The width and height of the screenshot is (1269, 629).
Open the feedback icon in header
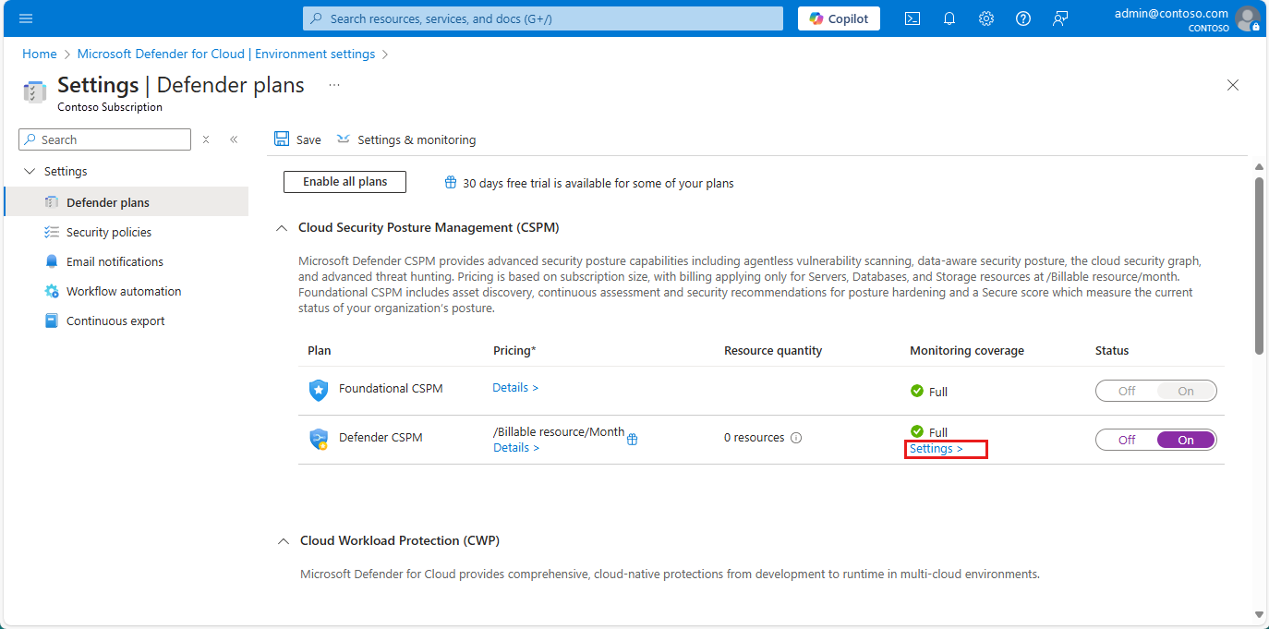(x=1060, y=18)
